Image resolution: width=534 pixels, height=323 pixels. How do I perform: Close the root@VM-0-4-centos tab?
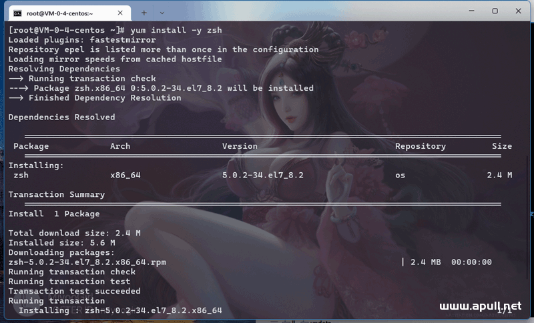pyautogui.click(x=120, y=13)
